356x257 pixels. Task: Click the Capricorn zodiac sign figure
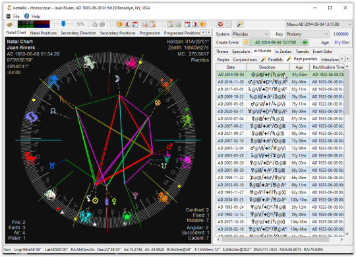[89, 61]
